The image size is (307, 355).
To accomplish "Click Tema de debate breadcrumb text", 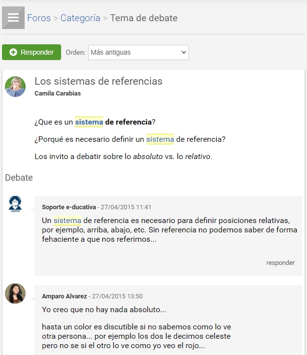I will (143, 18).
